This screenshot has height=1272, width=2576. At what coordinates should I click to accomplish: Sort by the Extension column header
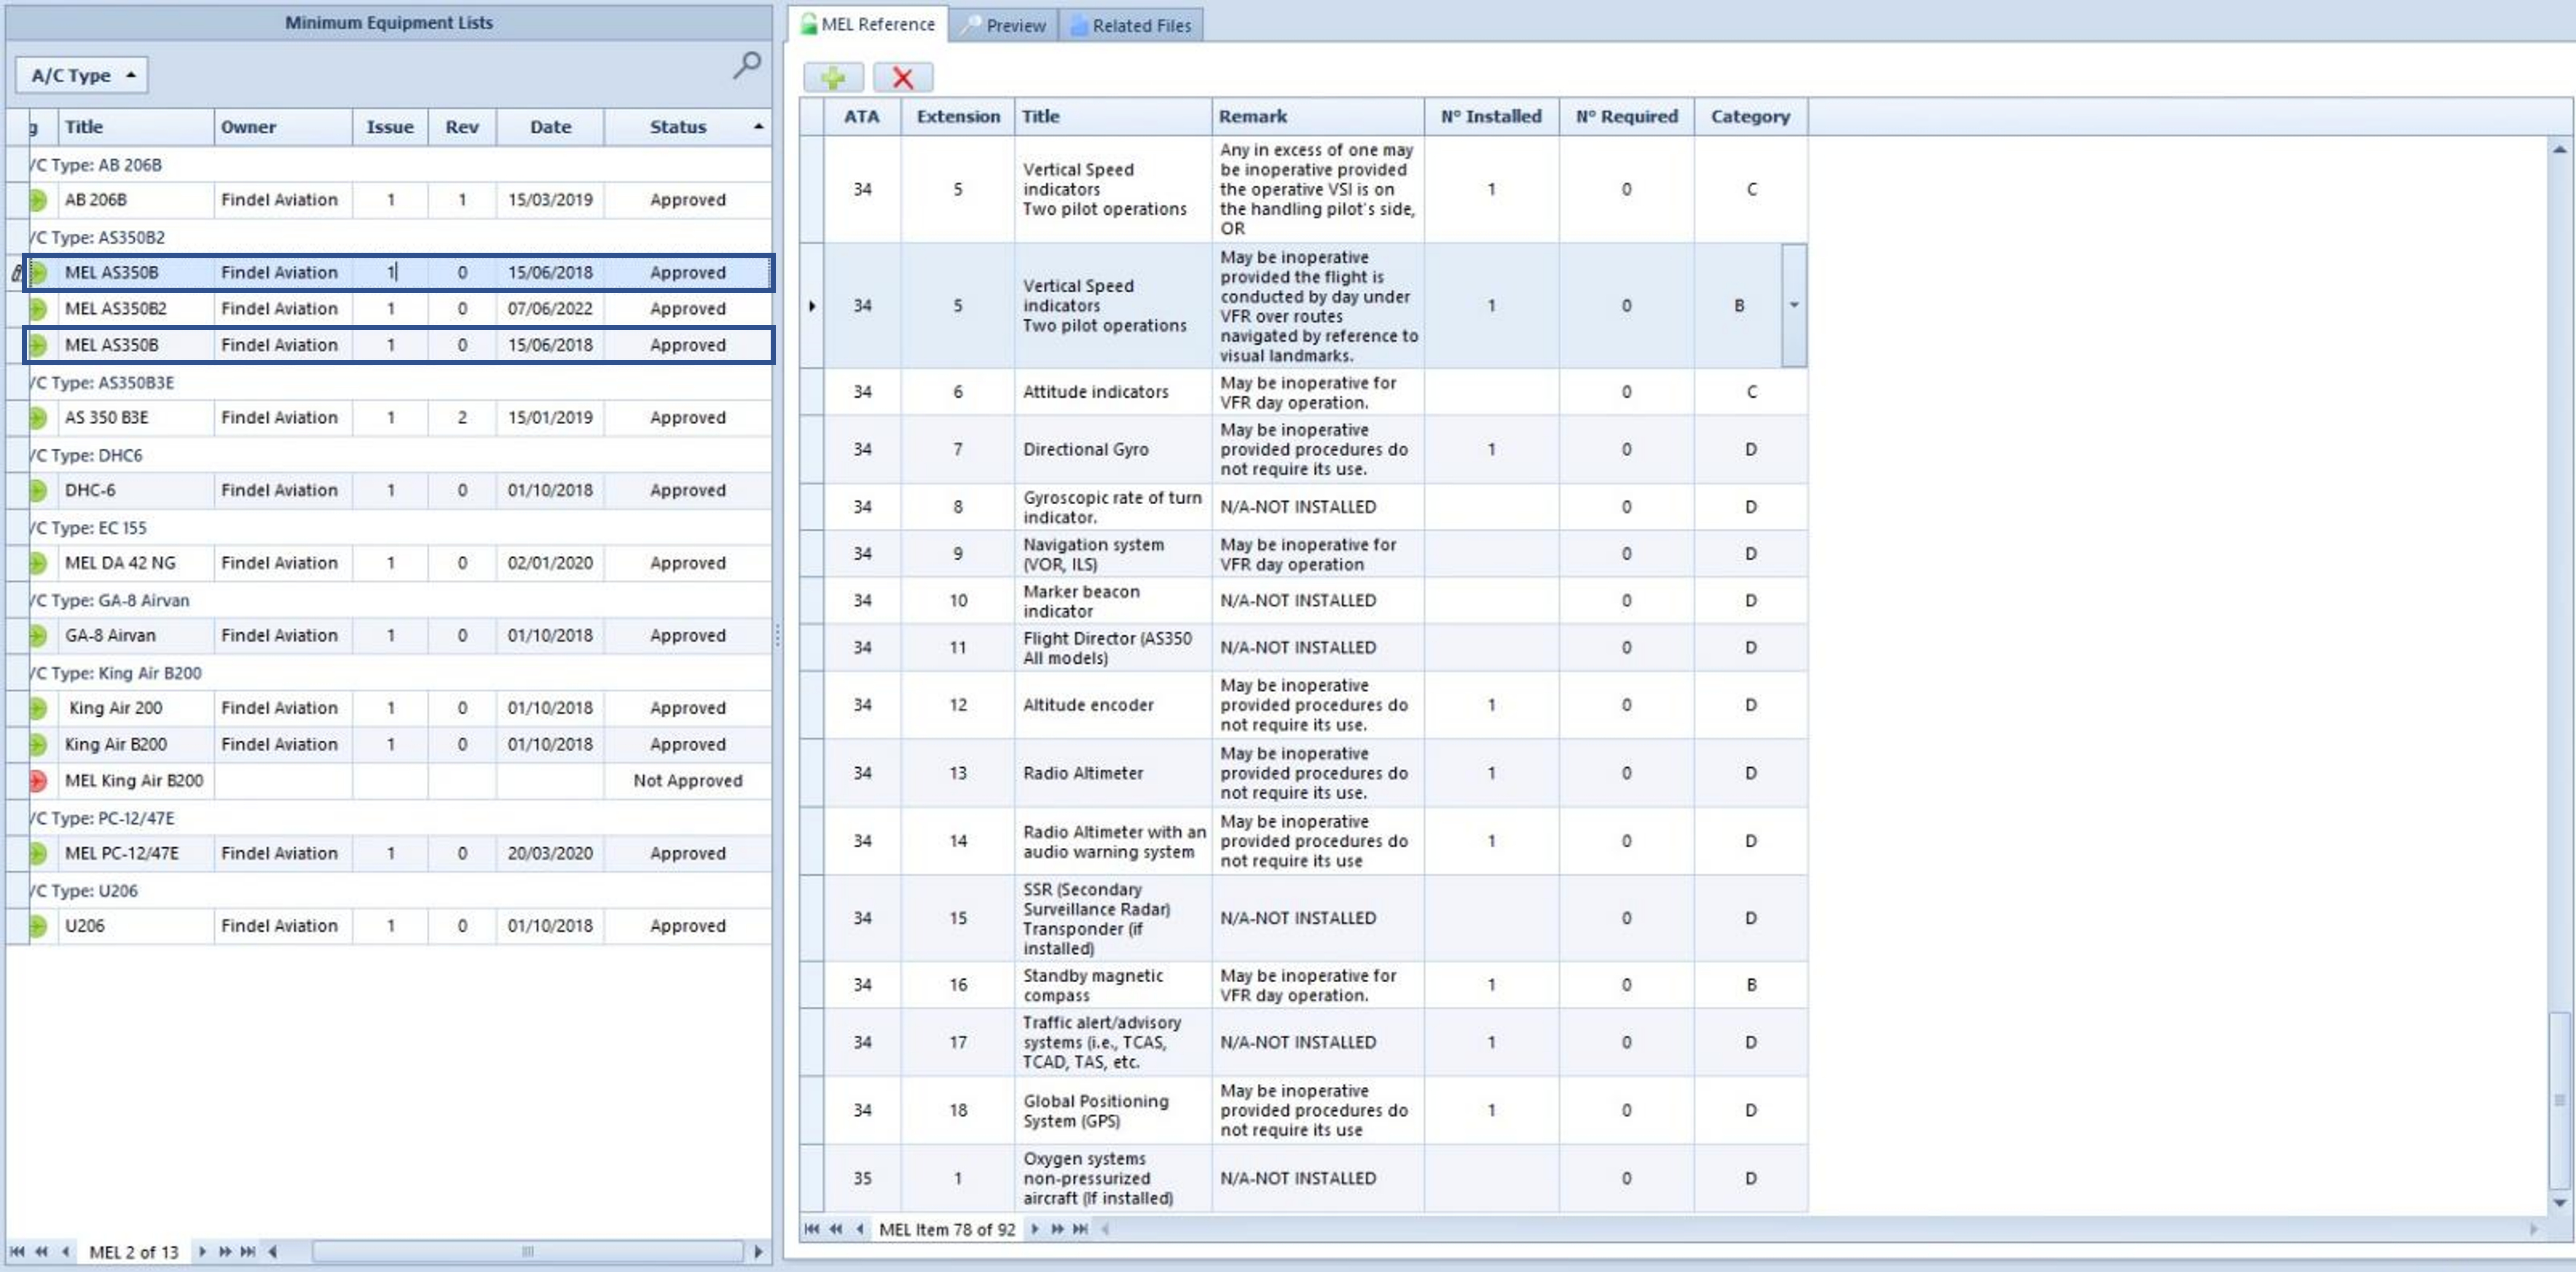coord(958,116)
